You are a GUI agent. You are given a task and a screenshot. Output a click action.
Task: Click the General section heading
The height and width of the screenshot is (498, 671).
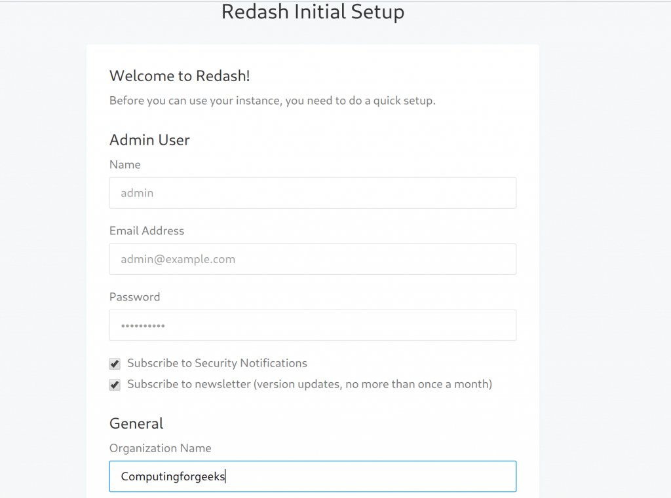[x=136, y=423]
